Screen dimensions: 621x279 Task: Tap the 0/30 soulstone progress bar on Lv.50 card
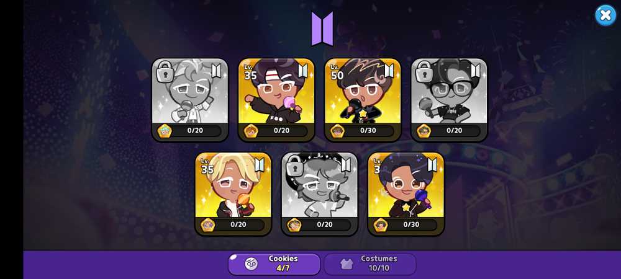(x=368, y=131)
